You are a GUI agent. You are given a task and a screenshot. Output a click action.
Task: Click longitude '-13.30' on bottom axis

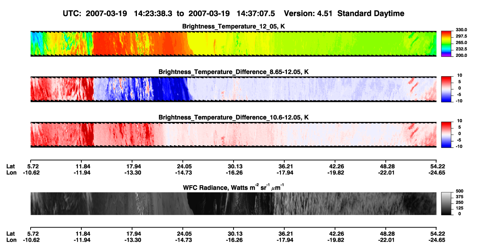point(132,240)
